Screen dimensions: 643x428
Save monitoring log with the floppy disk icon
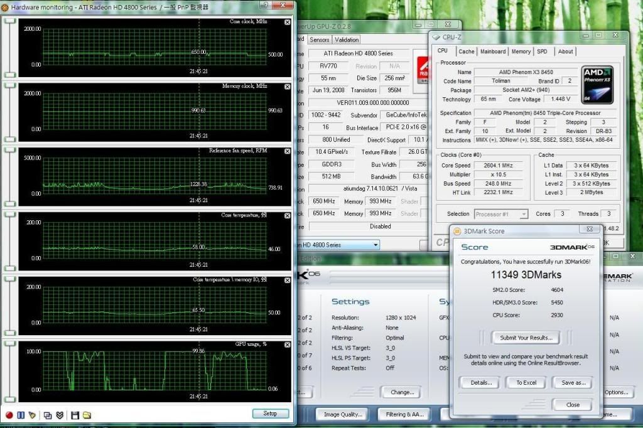pyautogui.click(x=75, y=415)
